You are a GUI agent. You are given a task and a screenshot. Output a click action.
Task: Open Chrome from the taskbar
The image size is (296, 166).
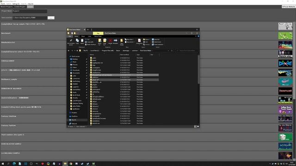(x=71, y=164)
